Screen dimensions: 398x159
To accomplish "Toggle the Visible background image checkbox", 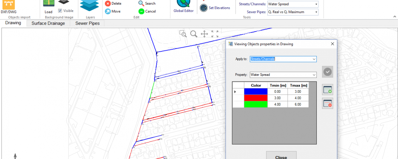I will pos(60,11).
